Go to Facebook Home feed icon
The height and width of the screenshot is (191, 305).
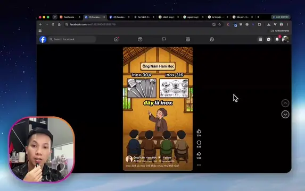(117, 39)
